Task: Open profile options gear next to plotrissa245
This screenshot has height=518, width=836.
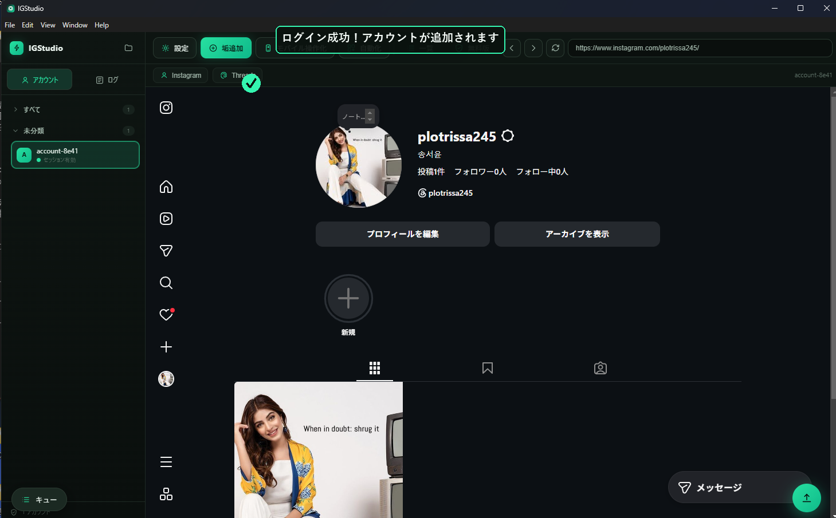Action: 508,136
